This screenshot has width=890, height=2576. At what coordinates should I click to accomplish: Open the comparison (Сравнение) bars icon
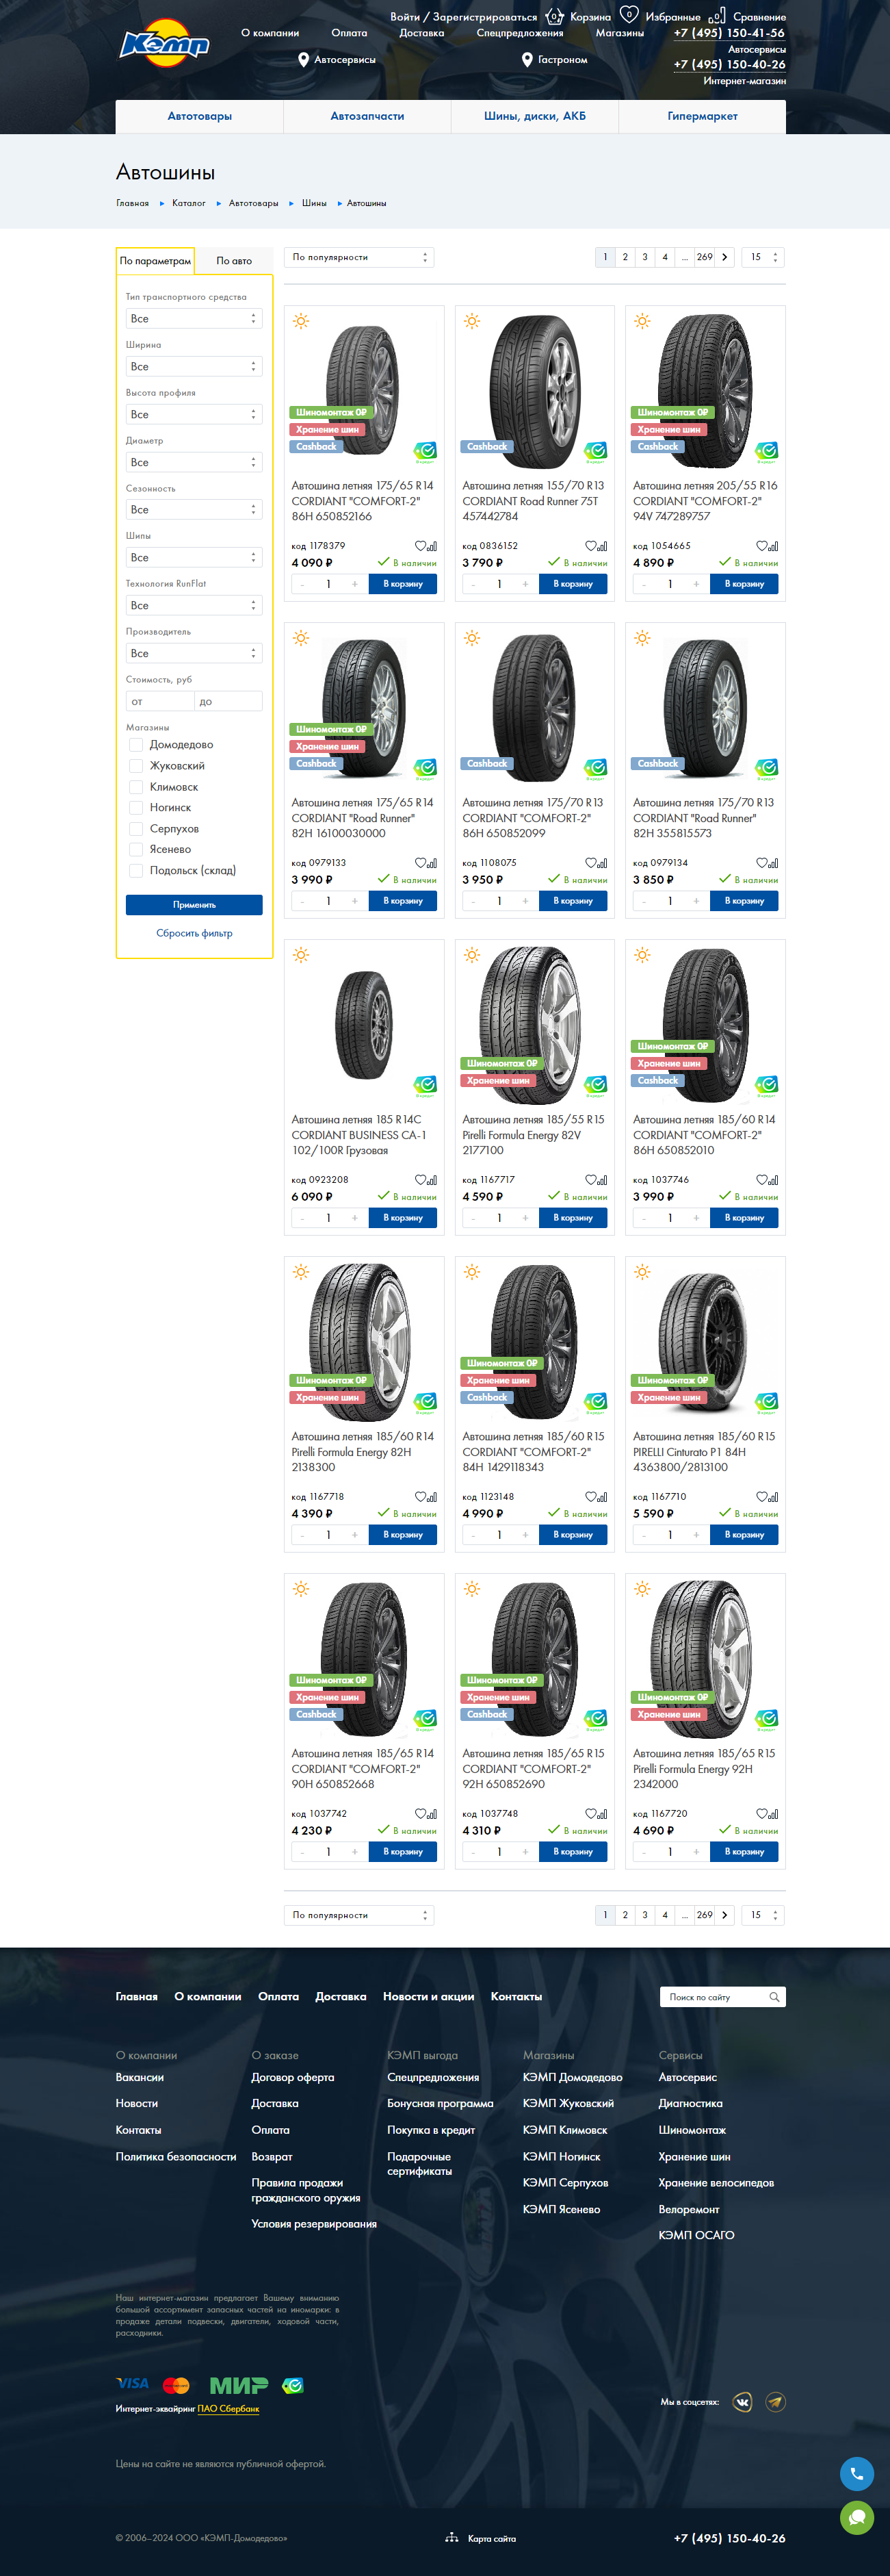pyautogui.click(x=716, y=16)
